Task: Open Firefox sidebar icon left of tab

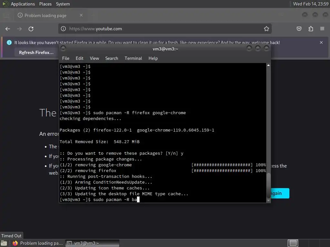Action: point(6,15)
